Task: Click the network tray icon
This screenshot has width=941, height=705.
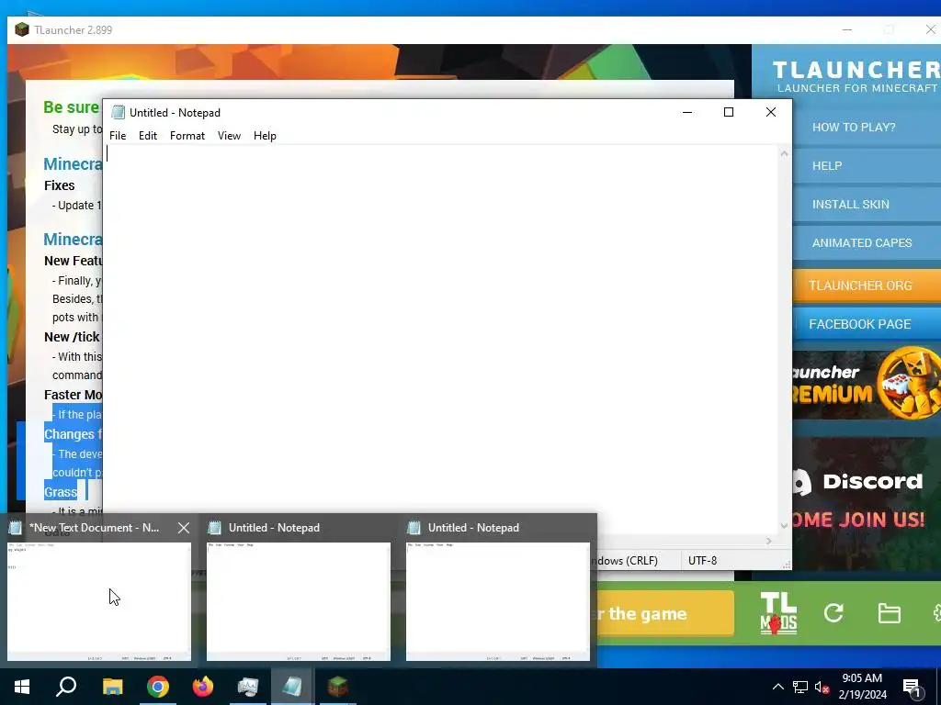Action: [800, 687]
